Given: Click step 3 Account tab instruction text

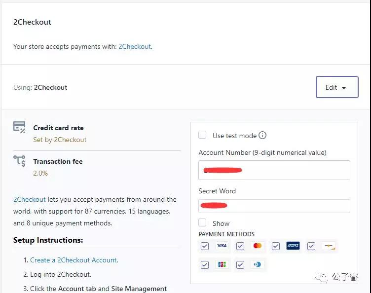Looking at the screenshot, I should (x=99, y=289).
